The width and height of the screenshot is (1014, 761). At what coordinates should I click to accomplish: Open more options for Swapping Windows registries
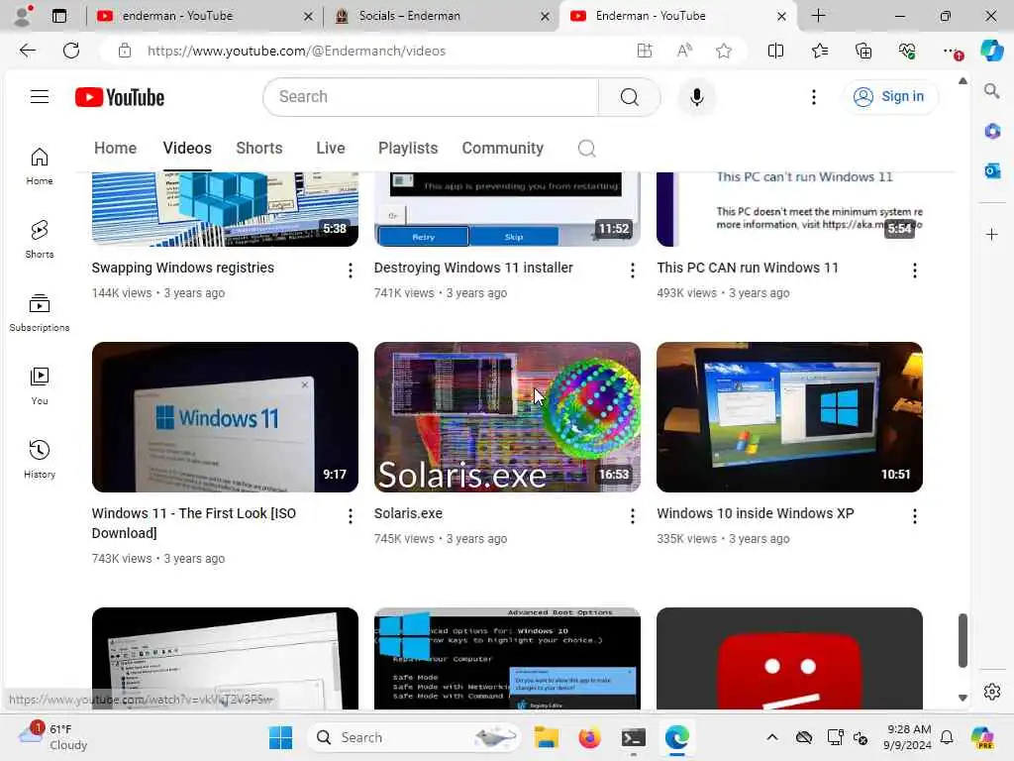point(350,271)
